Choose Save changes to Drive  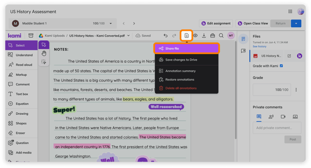click(x=187, y=60)
